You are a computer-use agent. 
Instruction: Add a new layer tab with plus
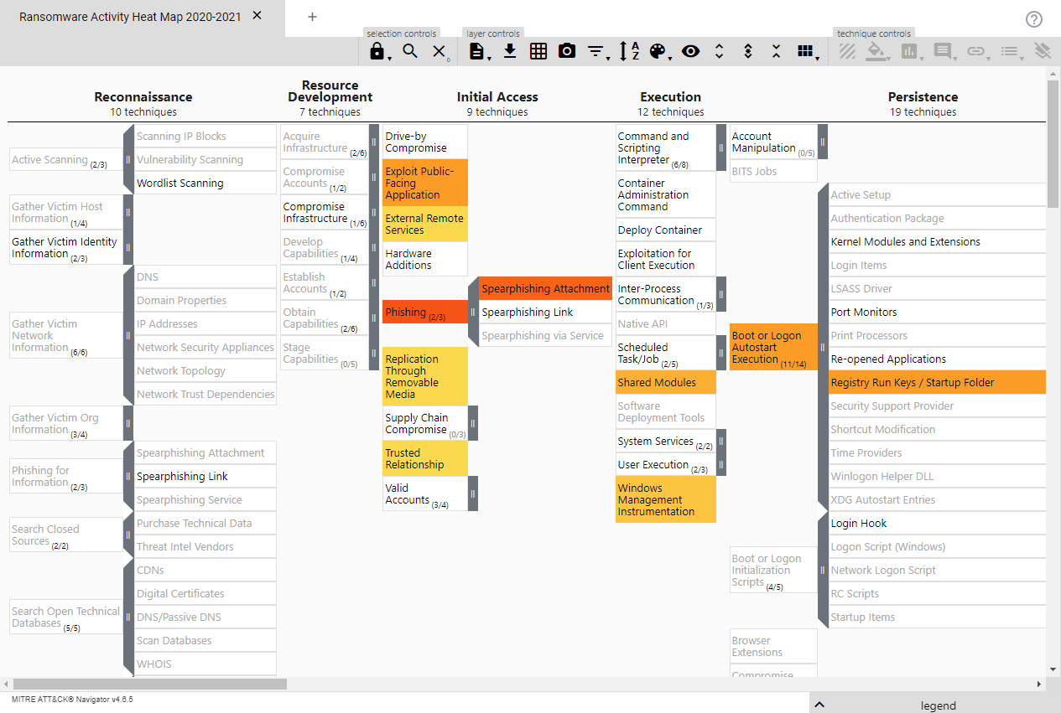[x=312, y=17]
